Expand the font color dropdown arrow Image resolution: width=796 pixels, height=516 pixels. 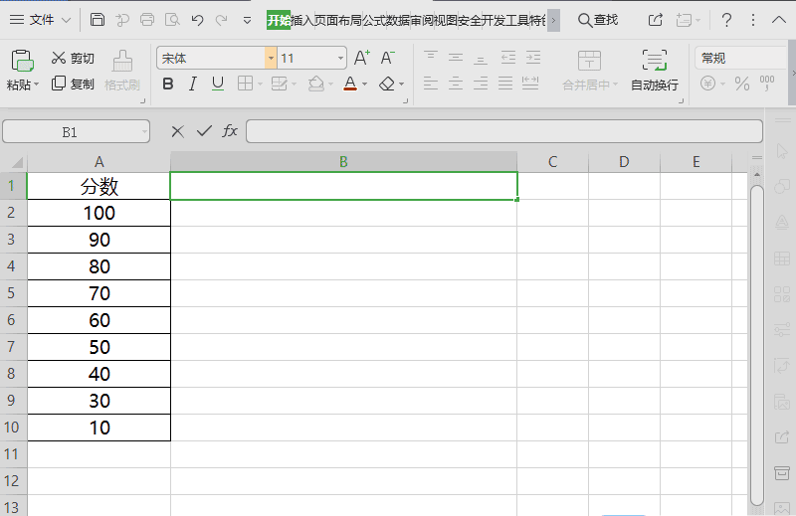364,85
